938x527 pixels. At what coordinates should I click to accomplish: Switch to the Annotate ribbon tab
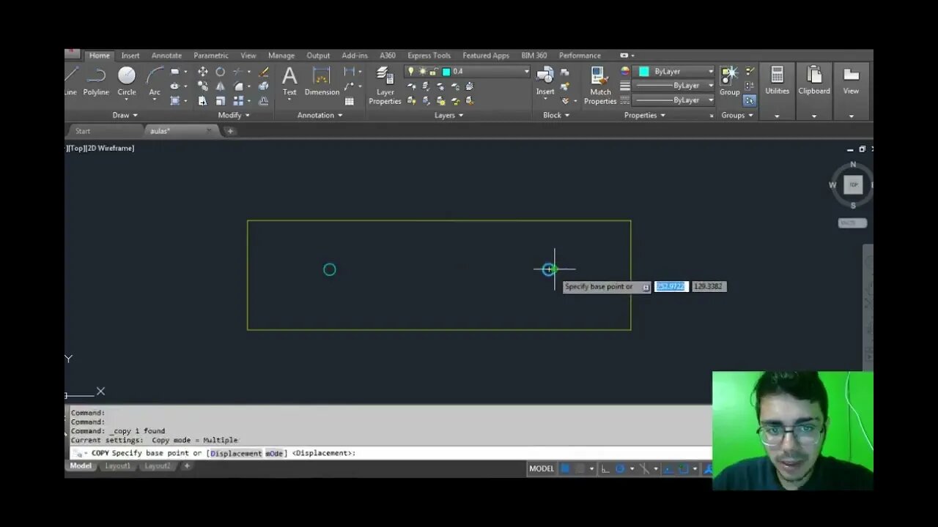pos(166,56)
